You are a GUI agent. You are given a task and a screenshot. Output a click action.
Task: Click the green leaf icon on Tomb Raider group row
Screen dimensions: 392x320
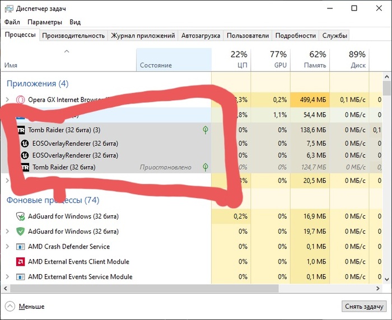tap(206, 130)
